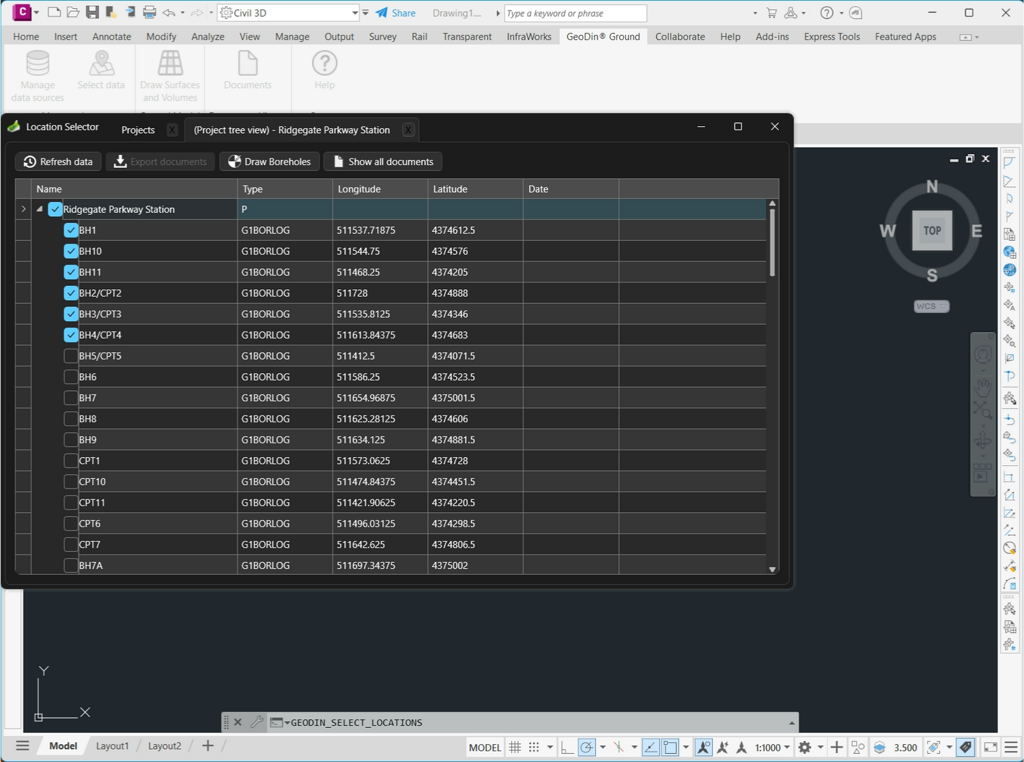
Task: Collapse the Ridgegate Parkway Station tree node
Action: pyautogui.click(x=40, y=209)
